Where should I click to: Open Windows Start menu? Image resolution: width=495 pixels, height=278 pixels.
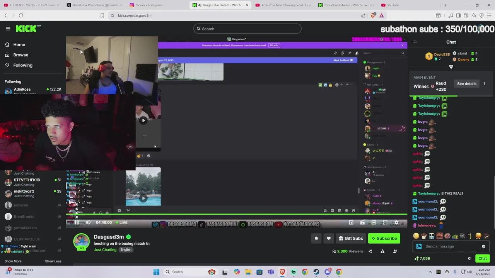[156, 272]
